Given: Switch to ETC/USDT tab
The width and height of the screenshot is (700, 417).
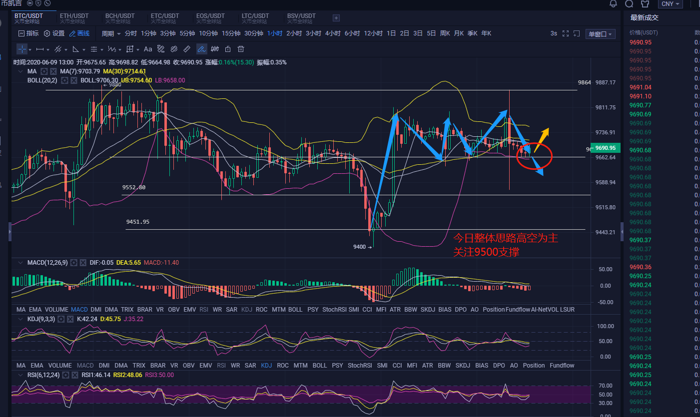Looking at the screenshot, I should pyautogui.click(x=165, y=18).
